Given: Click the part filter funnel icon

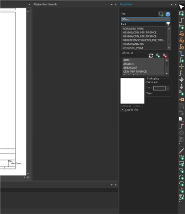Looking at the screenshot, I should click(x=168, y=24).
